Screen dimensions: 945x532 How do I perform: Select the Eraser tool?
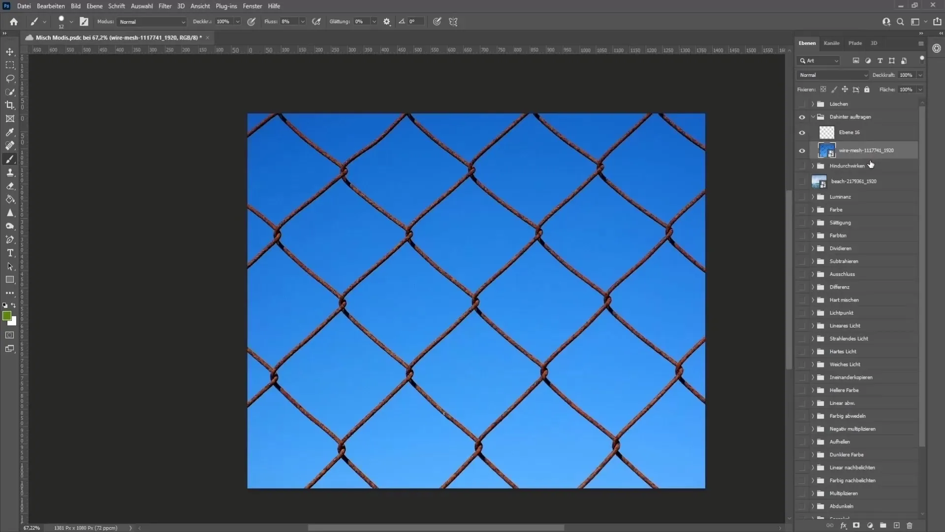coord(10,186)
